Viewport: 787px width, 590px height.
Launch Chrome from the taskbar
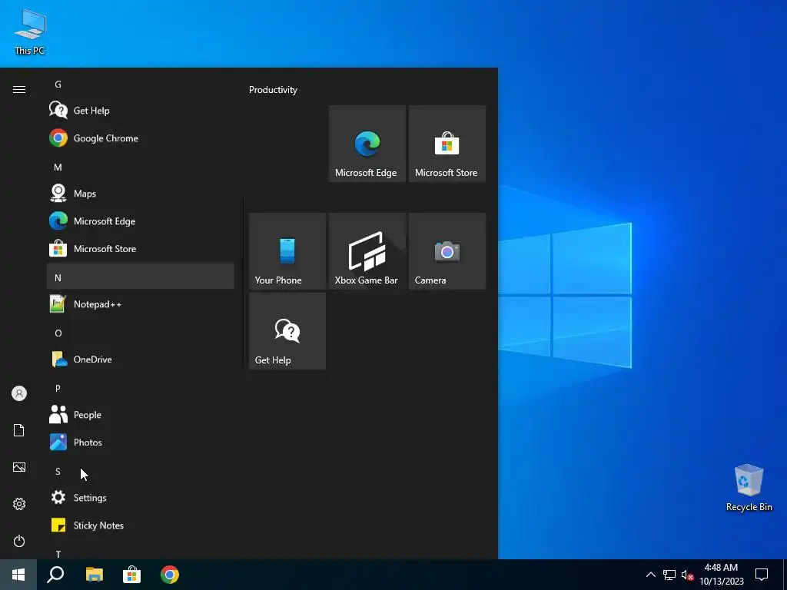click(x=170, y=575)
